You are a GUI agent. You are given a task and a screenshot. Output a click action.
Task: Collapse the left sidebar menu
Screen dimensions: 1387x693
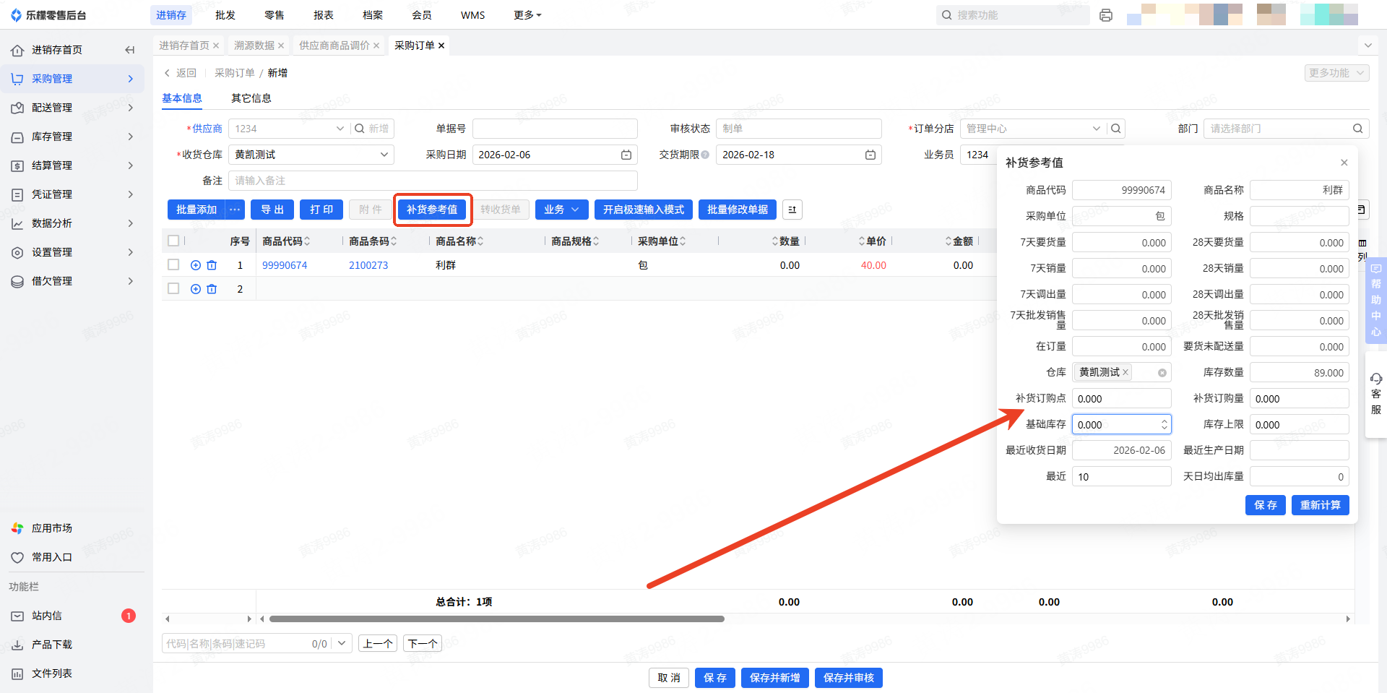click(x=130, y=50)
